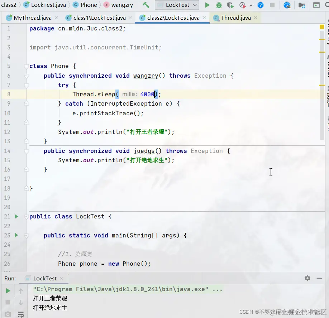Open Run panel settings gear
Screen dimensions: 329x318
[x=307, y=278]
